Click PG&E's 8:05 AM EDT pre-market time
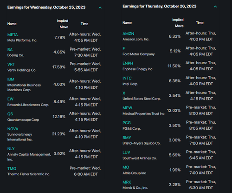 (x=201, y=128)
